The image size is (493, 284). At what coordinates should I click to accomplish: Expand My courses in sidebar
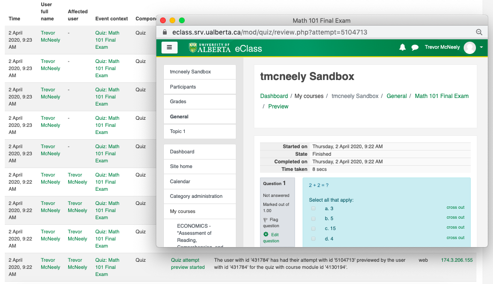182,211
